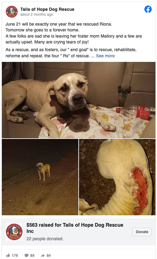Click the fundraiser's Tails of Hope logo
157x259 pixels.
click(14, 232)
